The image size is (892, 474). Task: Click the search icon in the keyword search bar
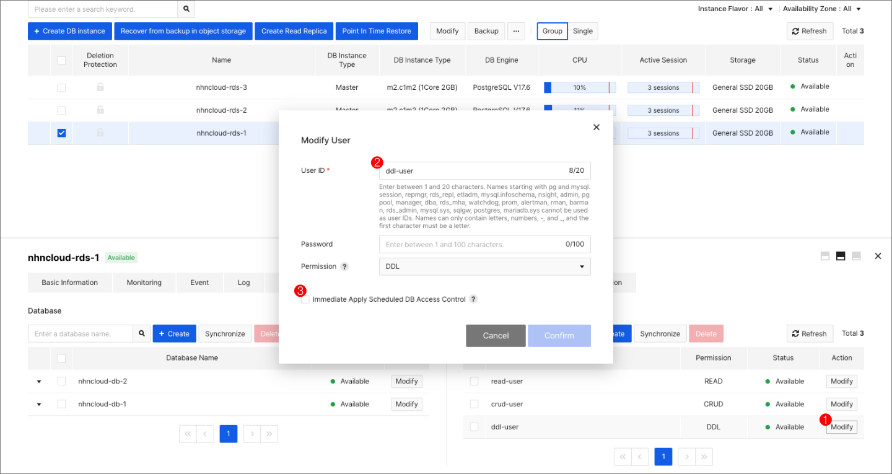click(x=186, y=9)
